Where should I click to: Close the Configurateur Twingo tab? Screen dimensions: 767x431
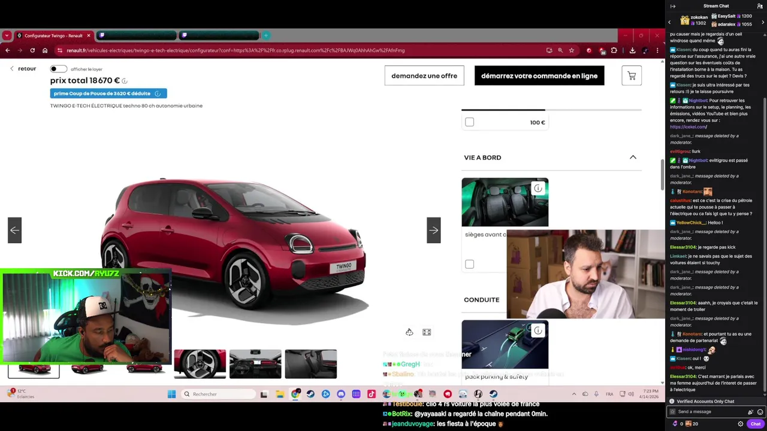[88, 35]
